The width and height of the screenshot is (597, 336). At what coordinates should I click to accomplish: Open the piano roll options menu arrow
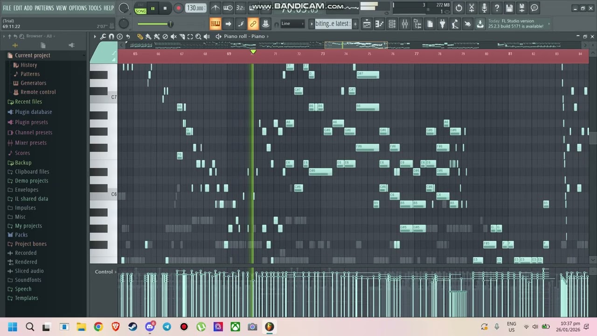pyautogui.click(x=95, y=36)
